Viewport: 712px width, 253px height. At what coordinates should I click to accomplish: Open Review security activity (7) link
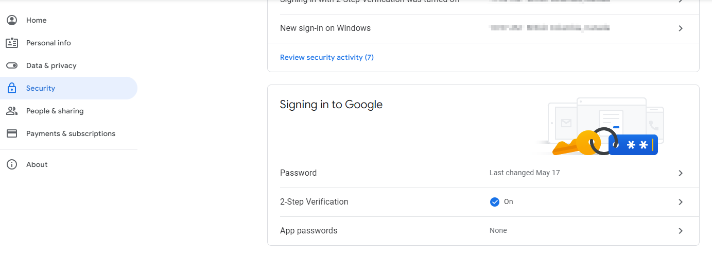pyautogui.click(x=327, y=57)
